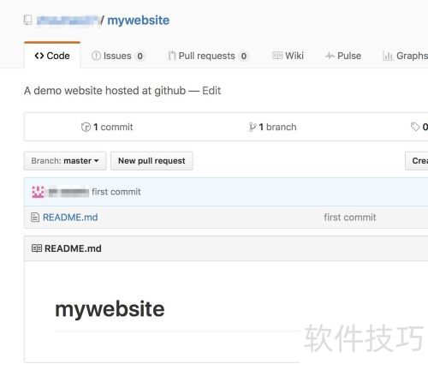Click the branch fork icon
The height and width of the screenshot is (370, 428).
point(253,127)
